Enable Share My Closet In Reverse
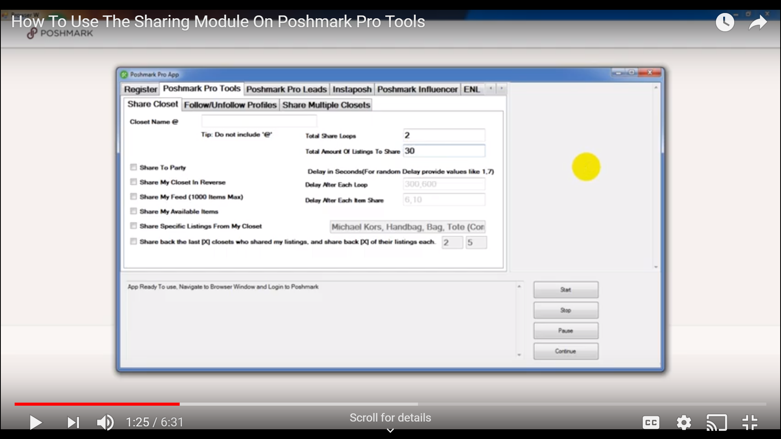781x439 pixels. click(133, 182)
